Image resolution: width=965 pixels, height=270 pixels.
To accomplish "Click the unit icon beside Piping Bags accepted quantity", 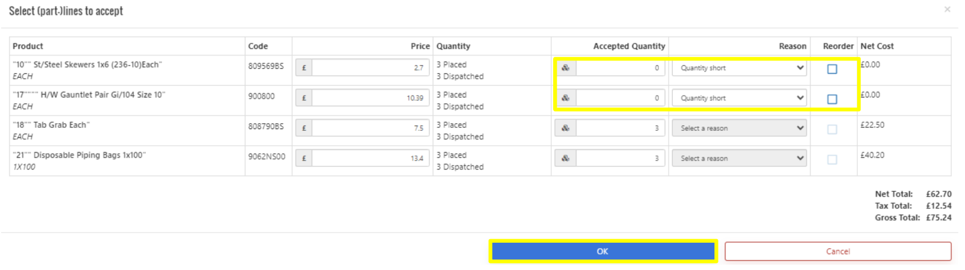I will tap(565, 159).
